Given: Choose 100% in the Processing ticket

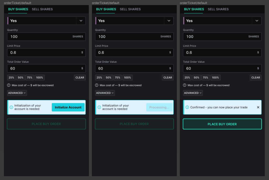Looking at the screenshot, I should 127,77.
